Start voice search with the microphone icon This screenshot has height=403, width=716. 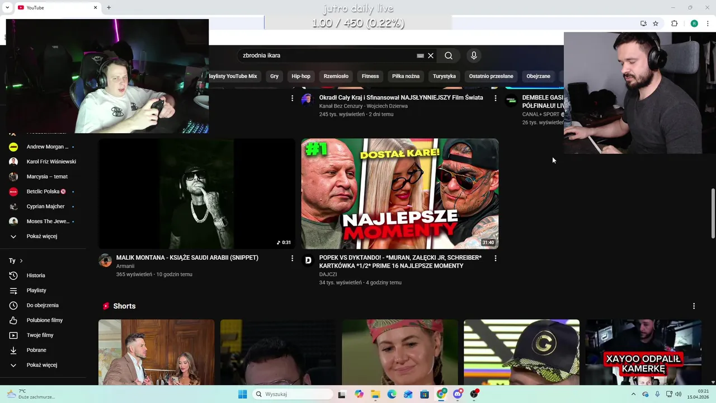point(474,55)
